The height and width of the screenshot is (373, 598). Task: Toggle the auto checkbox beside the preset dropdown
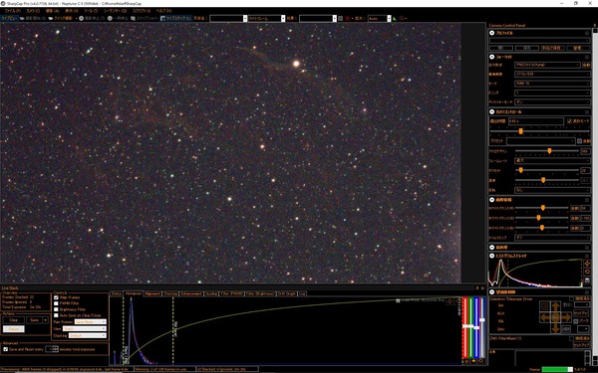coord(579,141)
